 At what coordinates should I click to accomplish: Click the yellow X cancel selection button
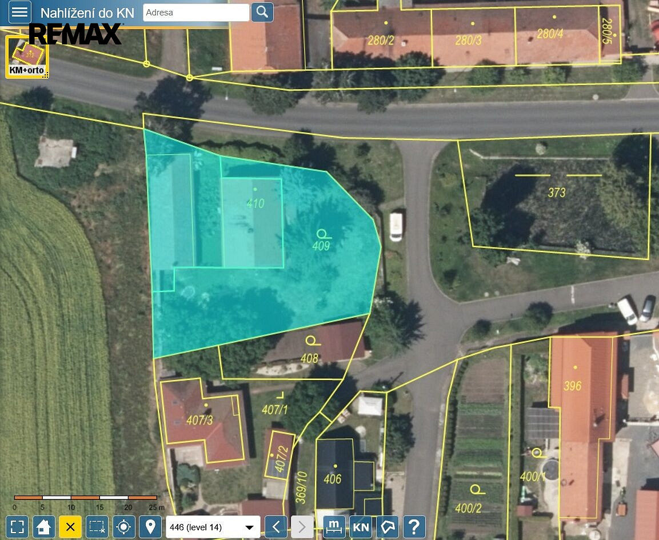(70, 526)
